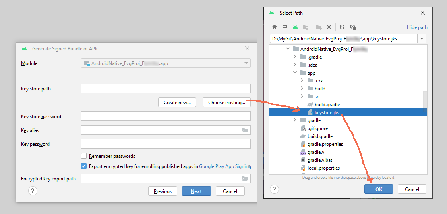Click the Desktop directory icon

(x=285, y=27)
